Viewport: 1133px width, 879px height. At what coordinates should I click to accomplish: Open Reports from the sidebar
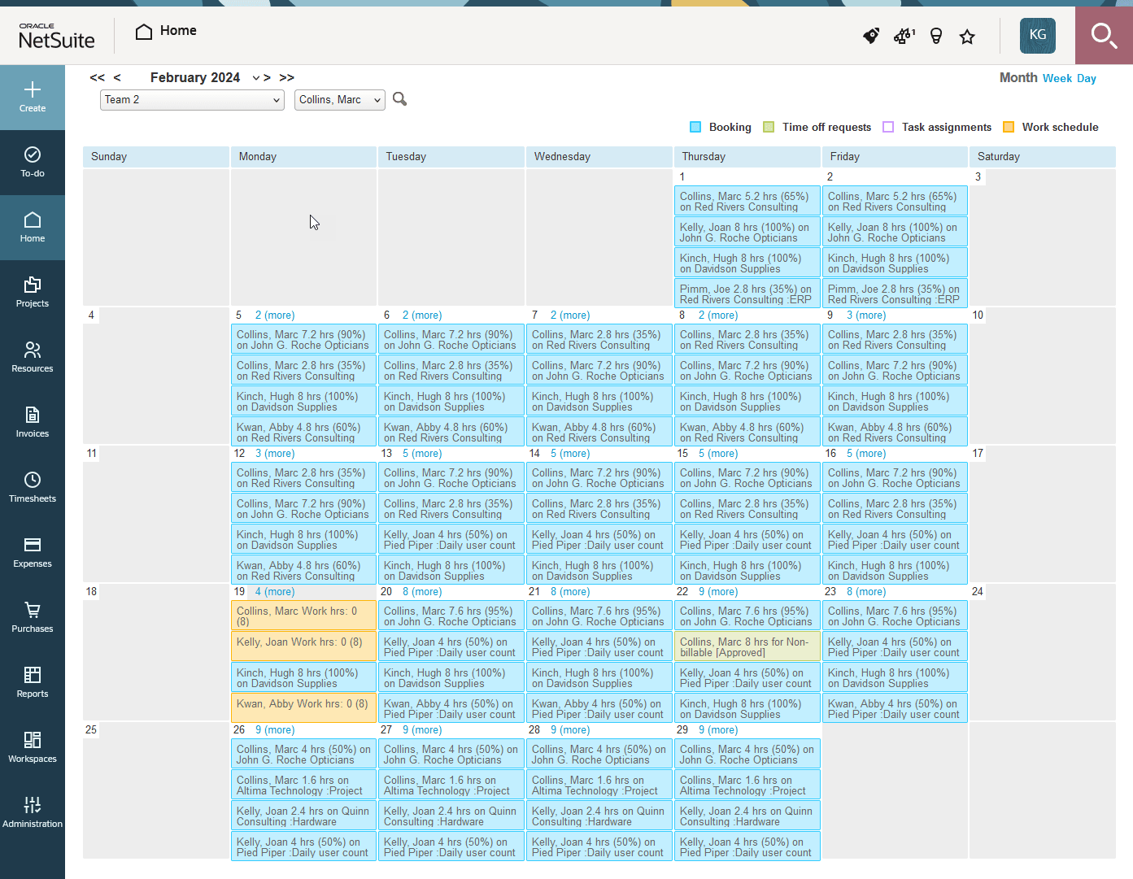click(x=33, y=683)
